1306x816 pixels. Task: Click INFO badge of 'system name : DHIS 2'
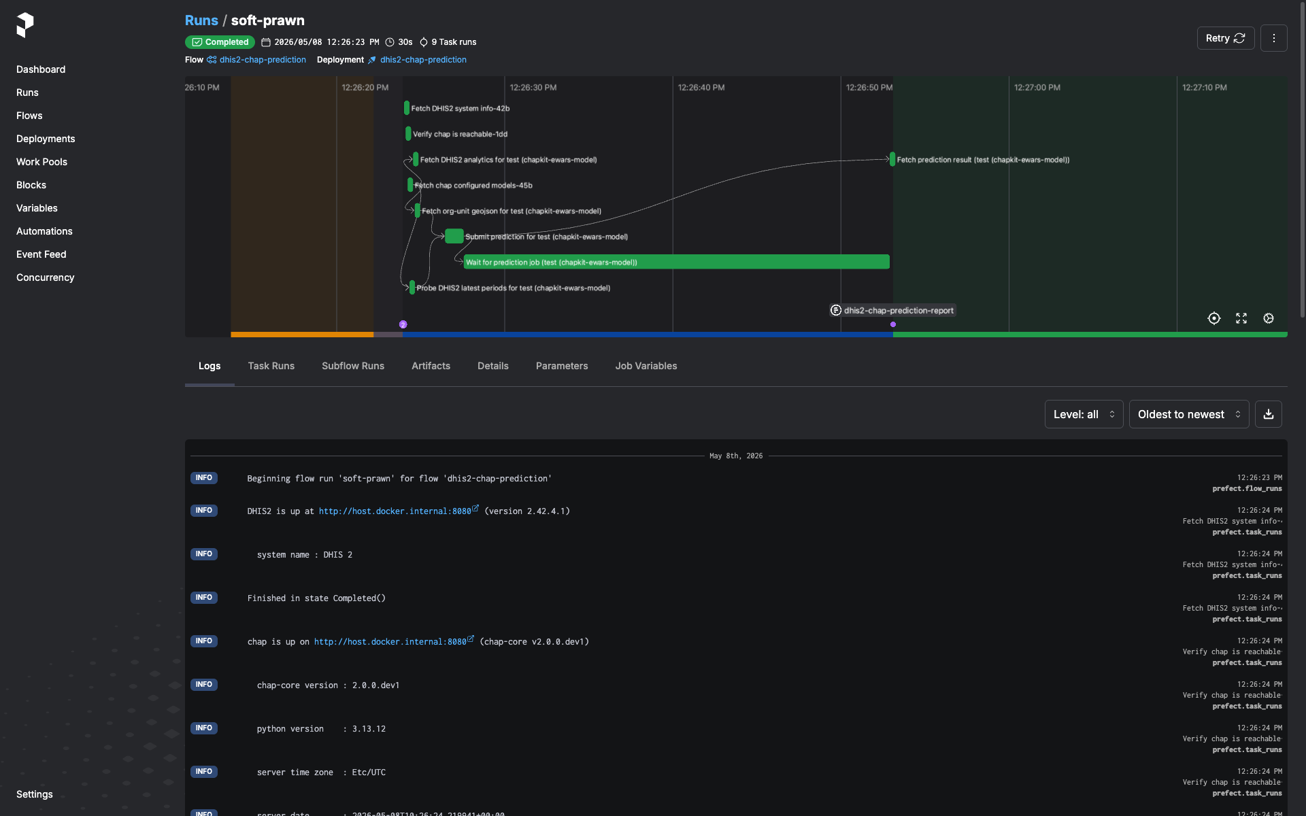204,554
